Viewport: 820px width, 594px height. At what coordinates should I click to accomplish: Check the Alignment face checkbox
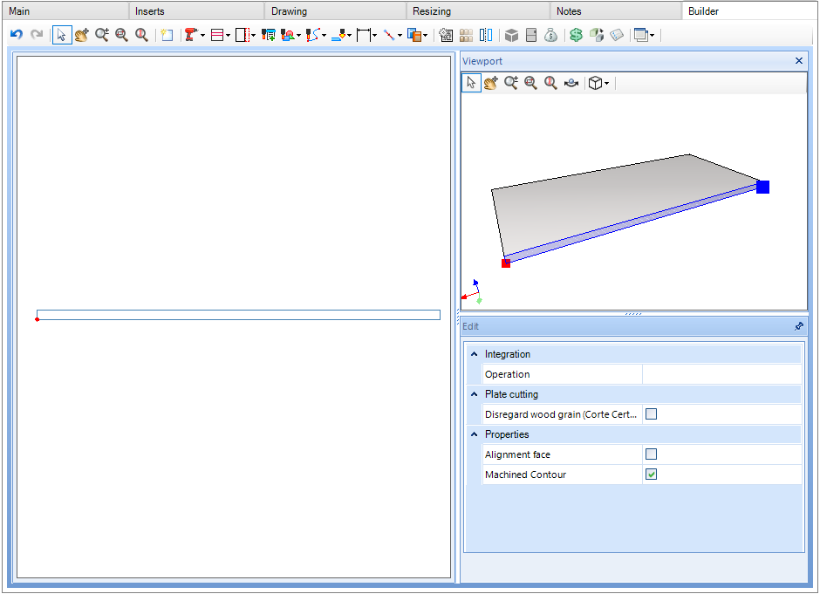651,454
